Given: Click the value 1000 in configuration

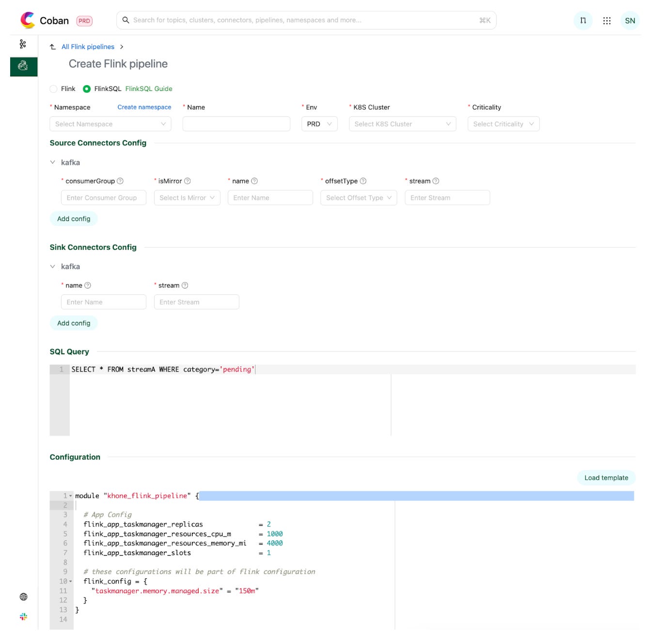Looking at the screenshot, I should click(x=275, y=534).
